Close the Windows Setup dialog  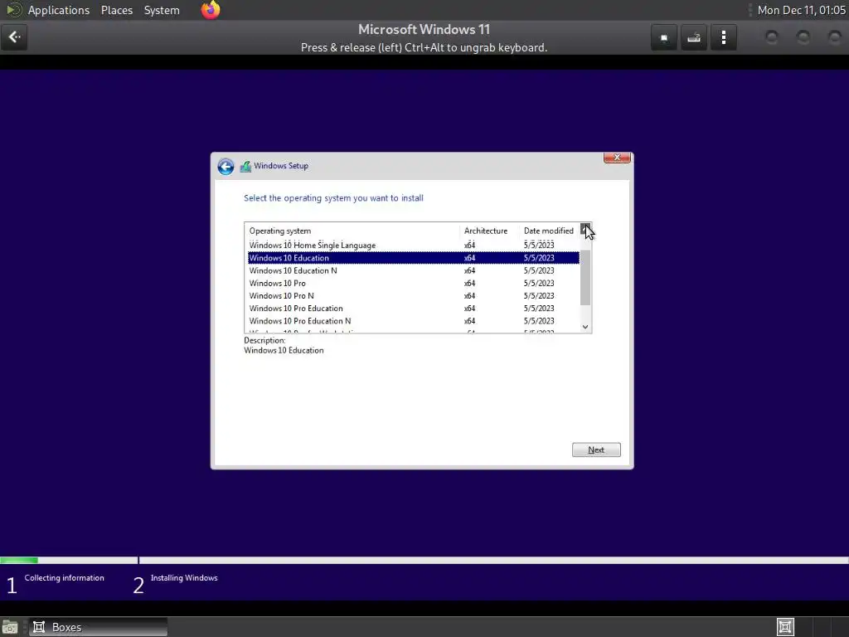click(617, 158)
